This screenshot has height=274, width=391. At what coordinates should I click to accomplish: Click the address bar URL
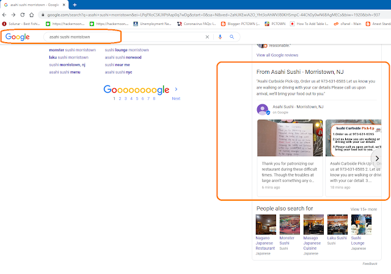213,15
